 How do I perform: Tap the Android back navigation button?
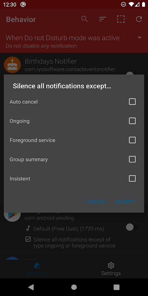click(x=31, y=287)
